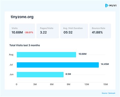Viewport: 120px width, 97px height.
Task: Select the Avg. Visit Duration card
Action: coord(74,31)
